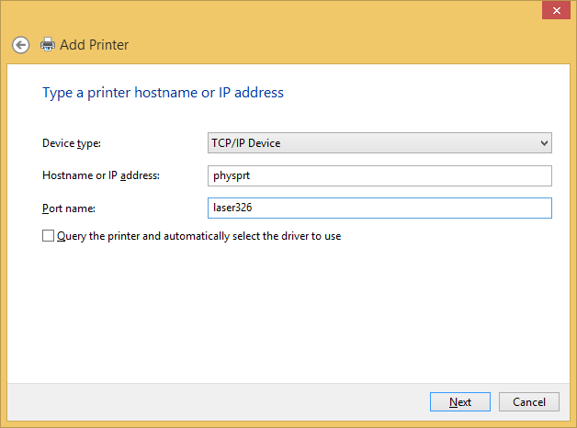The height and width of the screenshot is (428, 577).
Task: Click the Device type dropdown arrow
Action: point(544,143)
